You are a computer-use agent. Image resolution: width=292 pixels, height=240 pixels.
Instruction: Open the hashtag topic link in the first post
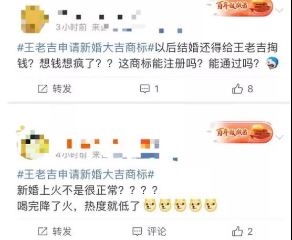coord(86,47)
